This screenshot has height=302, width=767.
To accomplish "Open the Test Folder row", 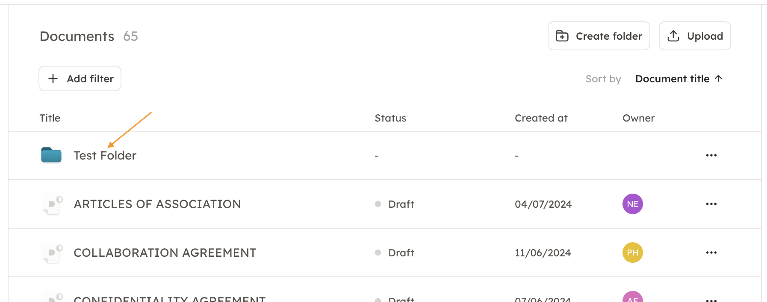I will tap(105, 155).
